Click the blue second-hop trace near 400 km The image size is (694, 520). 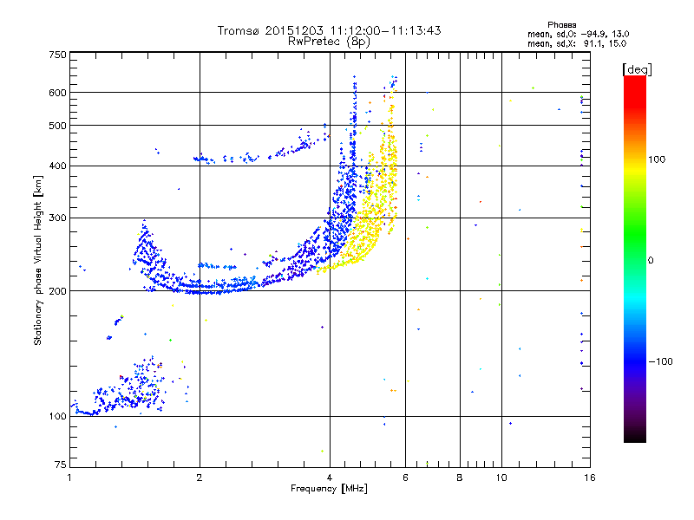tap(261, 148)
